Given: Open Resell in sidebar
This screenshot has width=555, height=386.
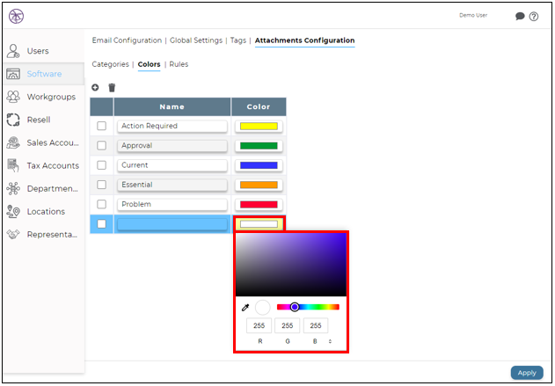Looking at the screenshot, I should [x=39, y=120].
